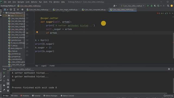Open the Navigate menu
The image size is (174, 98).
(21, 2)
